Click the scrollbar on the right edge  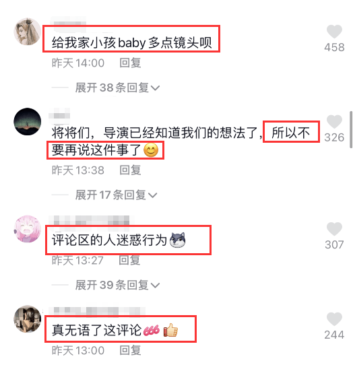tap(351, 130)
